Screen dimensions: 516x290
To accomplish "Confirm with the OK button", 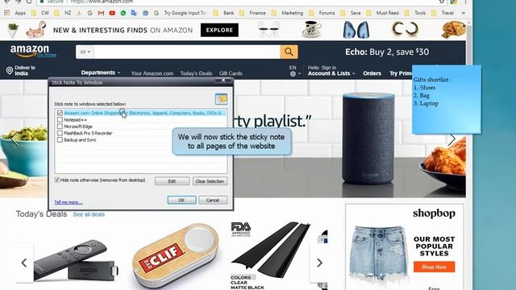I will point(181,200).
